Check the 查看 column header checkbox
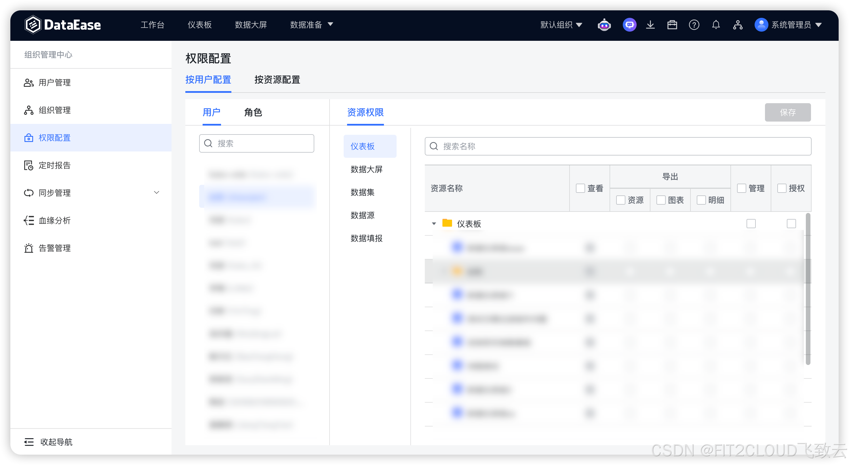This screenshot has width=849, height=465. (580, 188)
